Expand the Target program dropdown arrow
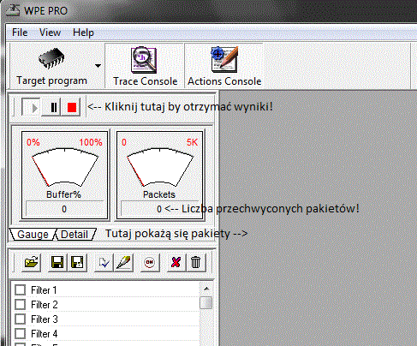The image size is (417, 346). 98,66
